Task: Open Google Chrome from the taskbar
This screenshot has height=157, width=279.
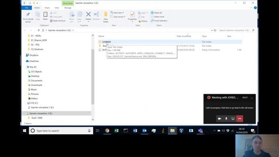Action: click(107, 130)
